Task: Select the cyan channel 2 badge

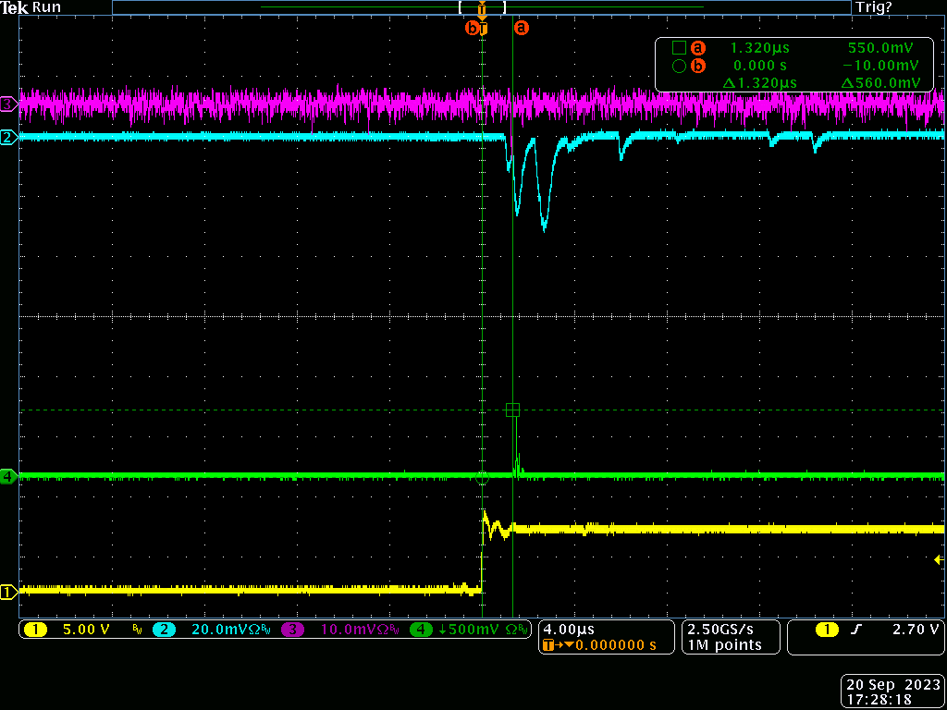Action: [164, 630]
